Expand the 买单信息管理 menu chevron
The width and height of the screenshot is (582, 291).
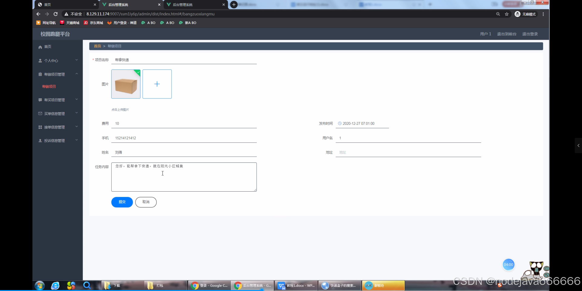coord(77,113)
